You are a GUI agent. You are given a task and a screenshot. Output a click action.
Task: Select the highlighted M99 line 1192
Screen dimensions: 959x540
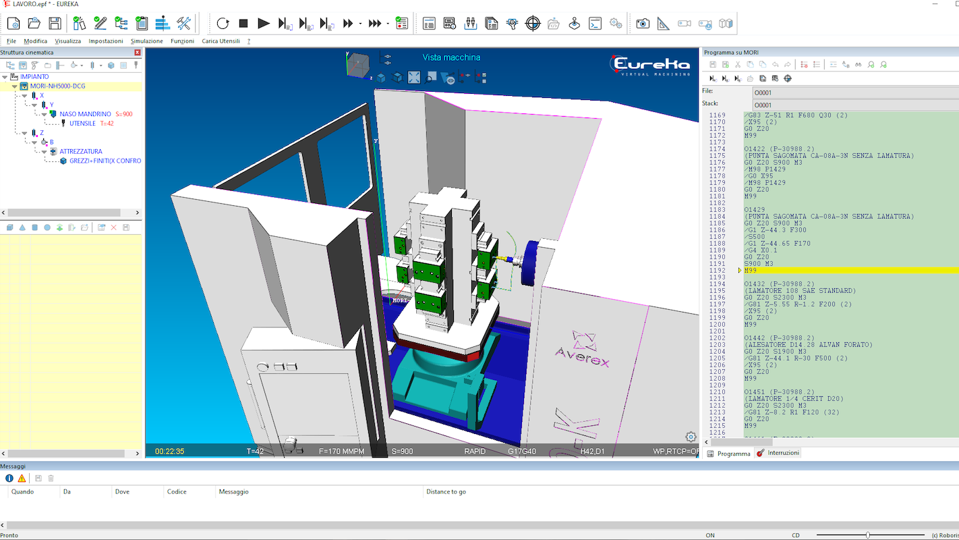click(x=851, y=271)
